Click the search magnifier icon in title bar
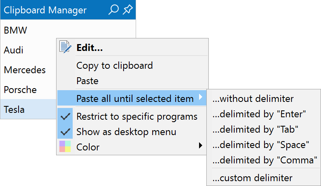 (113, 10)
